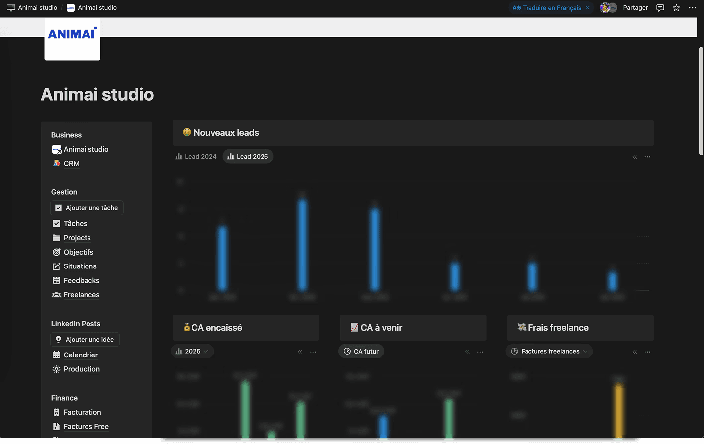Click Frais freelance heading
This screenshot has height=444, width=704.
558,328
